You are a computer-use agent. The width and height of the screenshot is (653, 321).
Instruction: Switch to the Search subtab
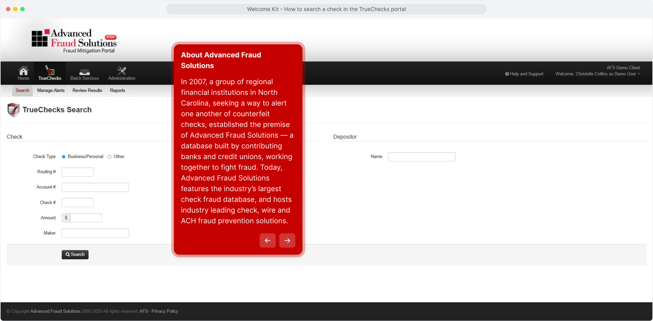[x=22, y=91]
